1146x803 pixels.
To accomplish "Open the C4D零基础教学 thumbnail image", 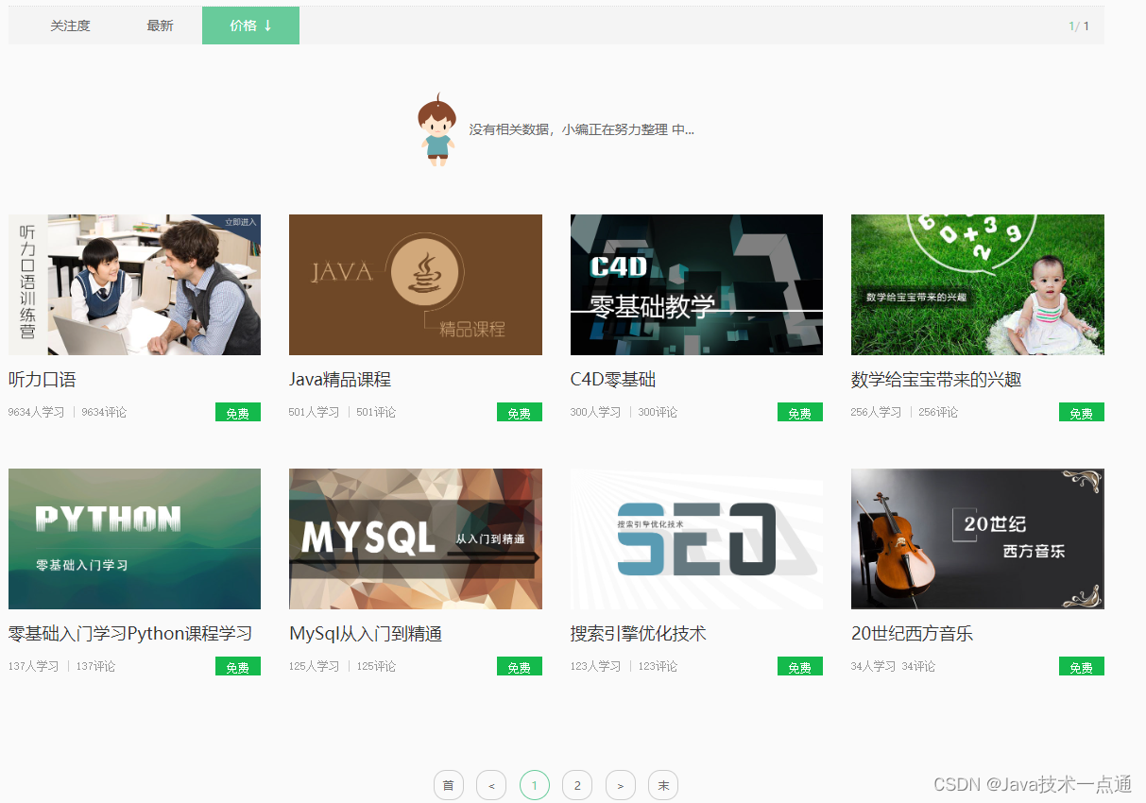I will tap(696, 284).
